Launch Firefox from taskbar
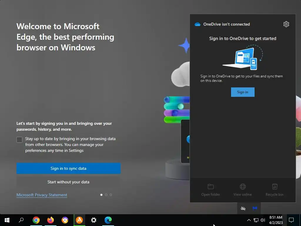The image size is (301, 226). coord(51,220)
